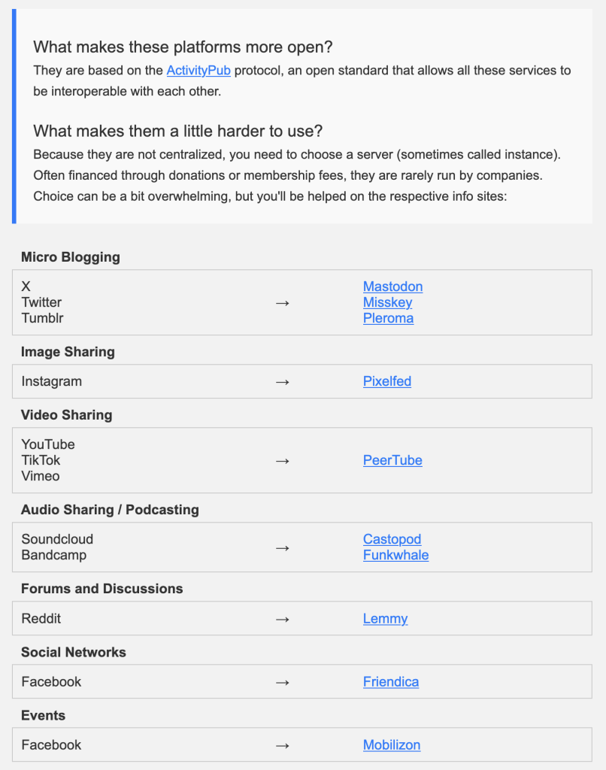This screenshot has width=606, height=770.
Task: Click the Funkwhale link
Action: 395,556
